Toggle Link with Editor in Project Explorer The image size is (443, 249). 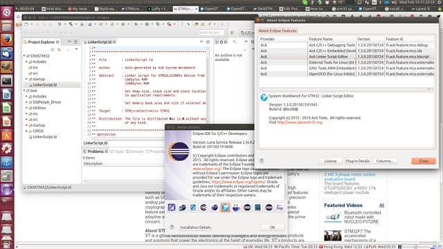coord(59,50)
